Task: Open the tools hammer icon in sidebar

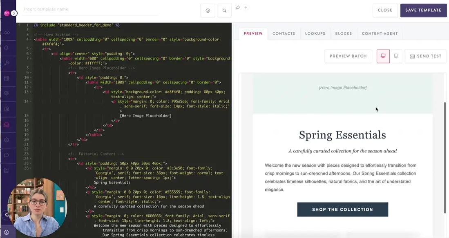Action: tap(7, 63)
